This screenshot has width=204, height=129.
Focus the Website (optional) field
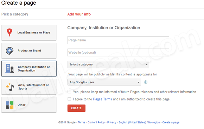(118, 53)
